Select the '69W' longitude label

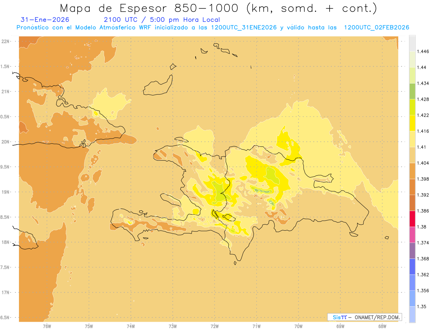(x=340, y=326)
